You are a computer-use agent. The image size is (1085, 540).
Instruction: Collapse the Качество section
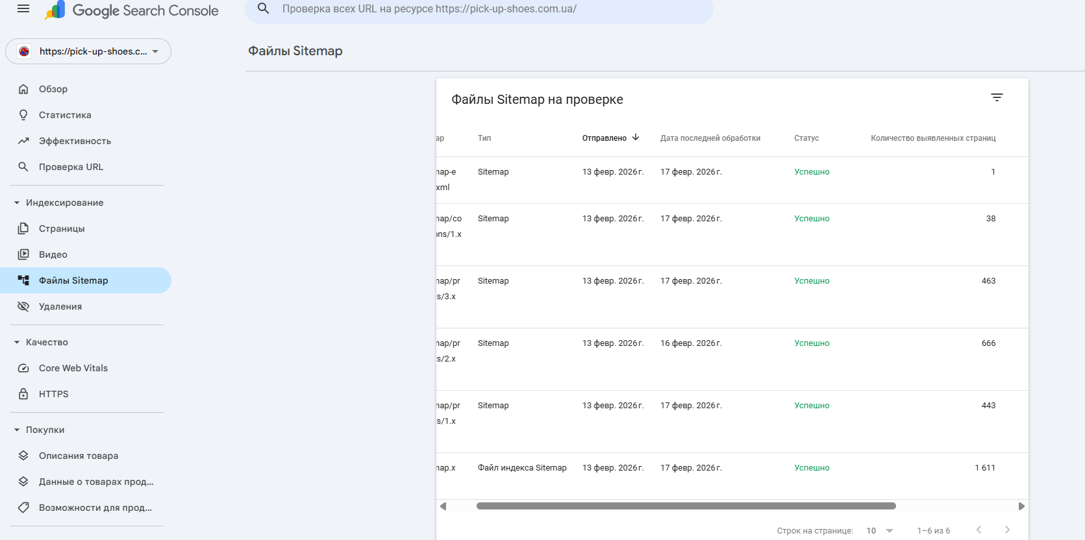click(17, 342)
